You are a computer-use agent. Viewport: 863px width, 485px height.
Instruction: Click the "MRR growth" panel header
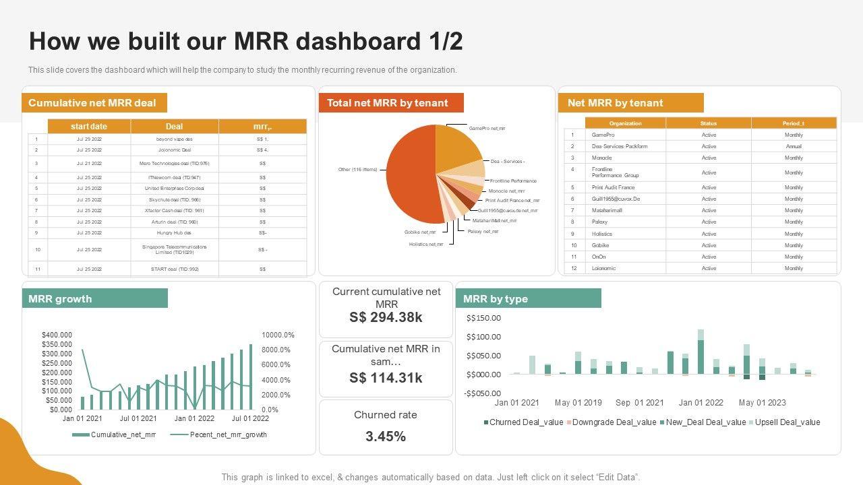coord(94,298)
